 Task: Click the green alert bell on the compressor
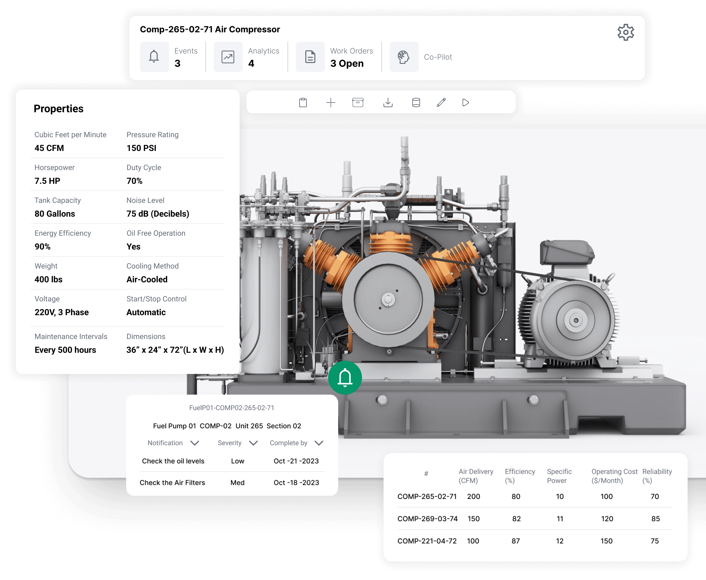click(x=345, y=378)
